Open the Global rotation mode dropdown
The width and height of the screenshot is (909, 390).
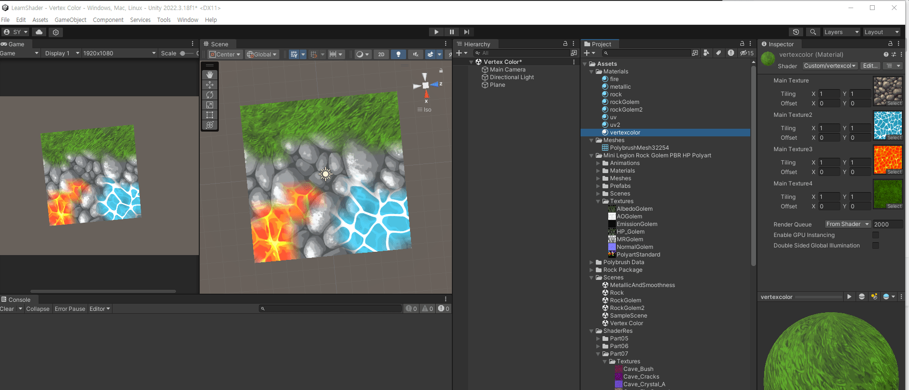pyautogui.click(x=262, y=54)
